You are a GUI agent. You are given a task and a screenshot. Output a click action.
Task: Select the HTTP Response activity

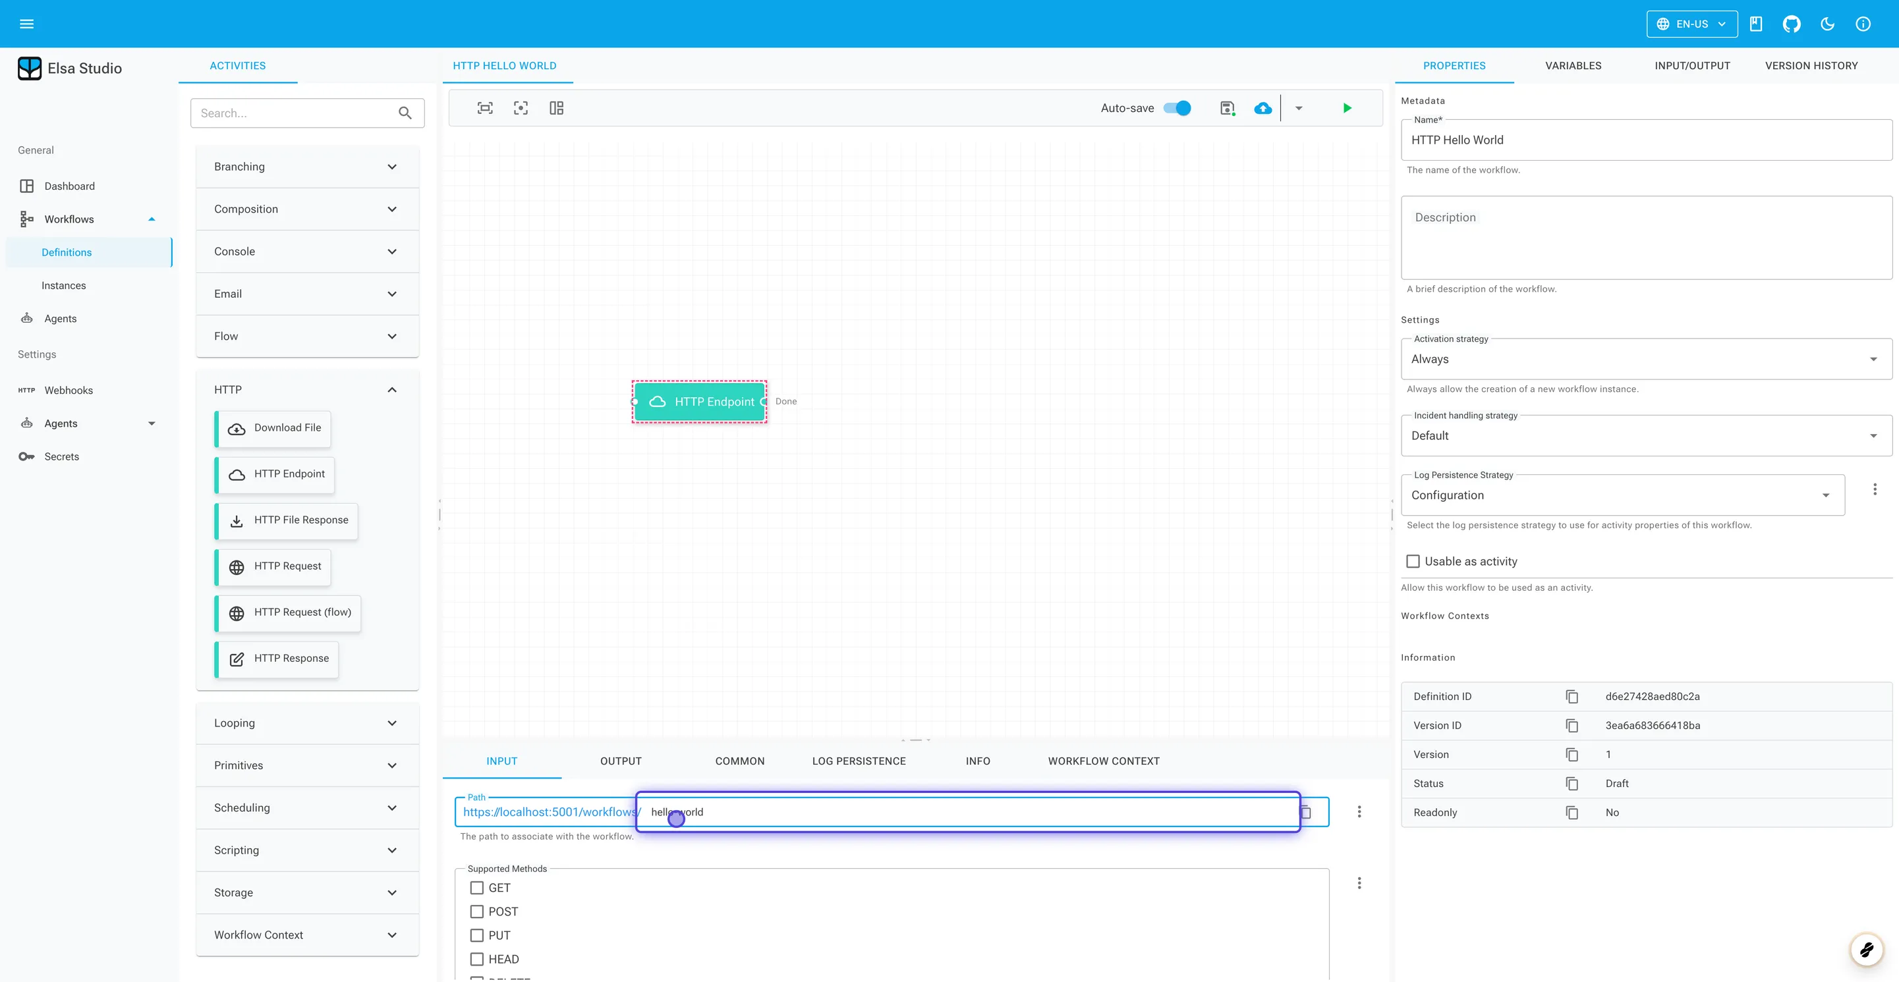coord(277,659)
